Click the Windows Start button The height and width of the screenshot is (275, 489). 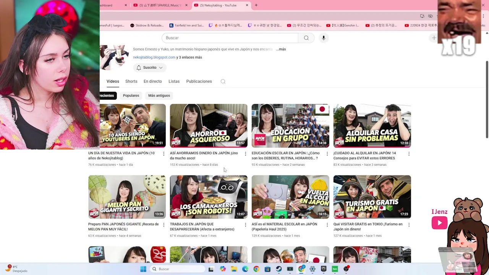click(x=143, y=269)
